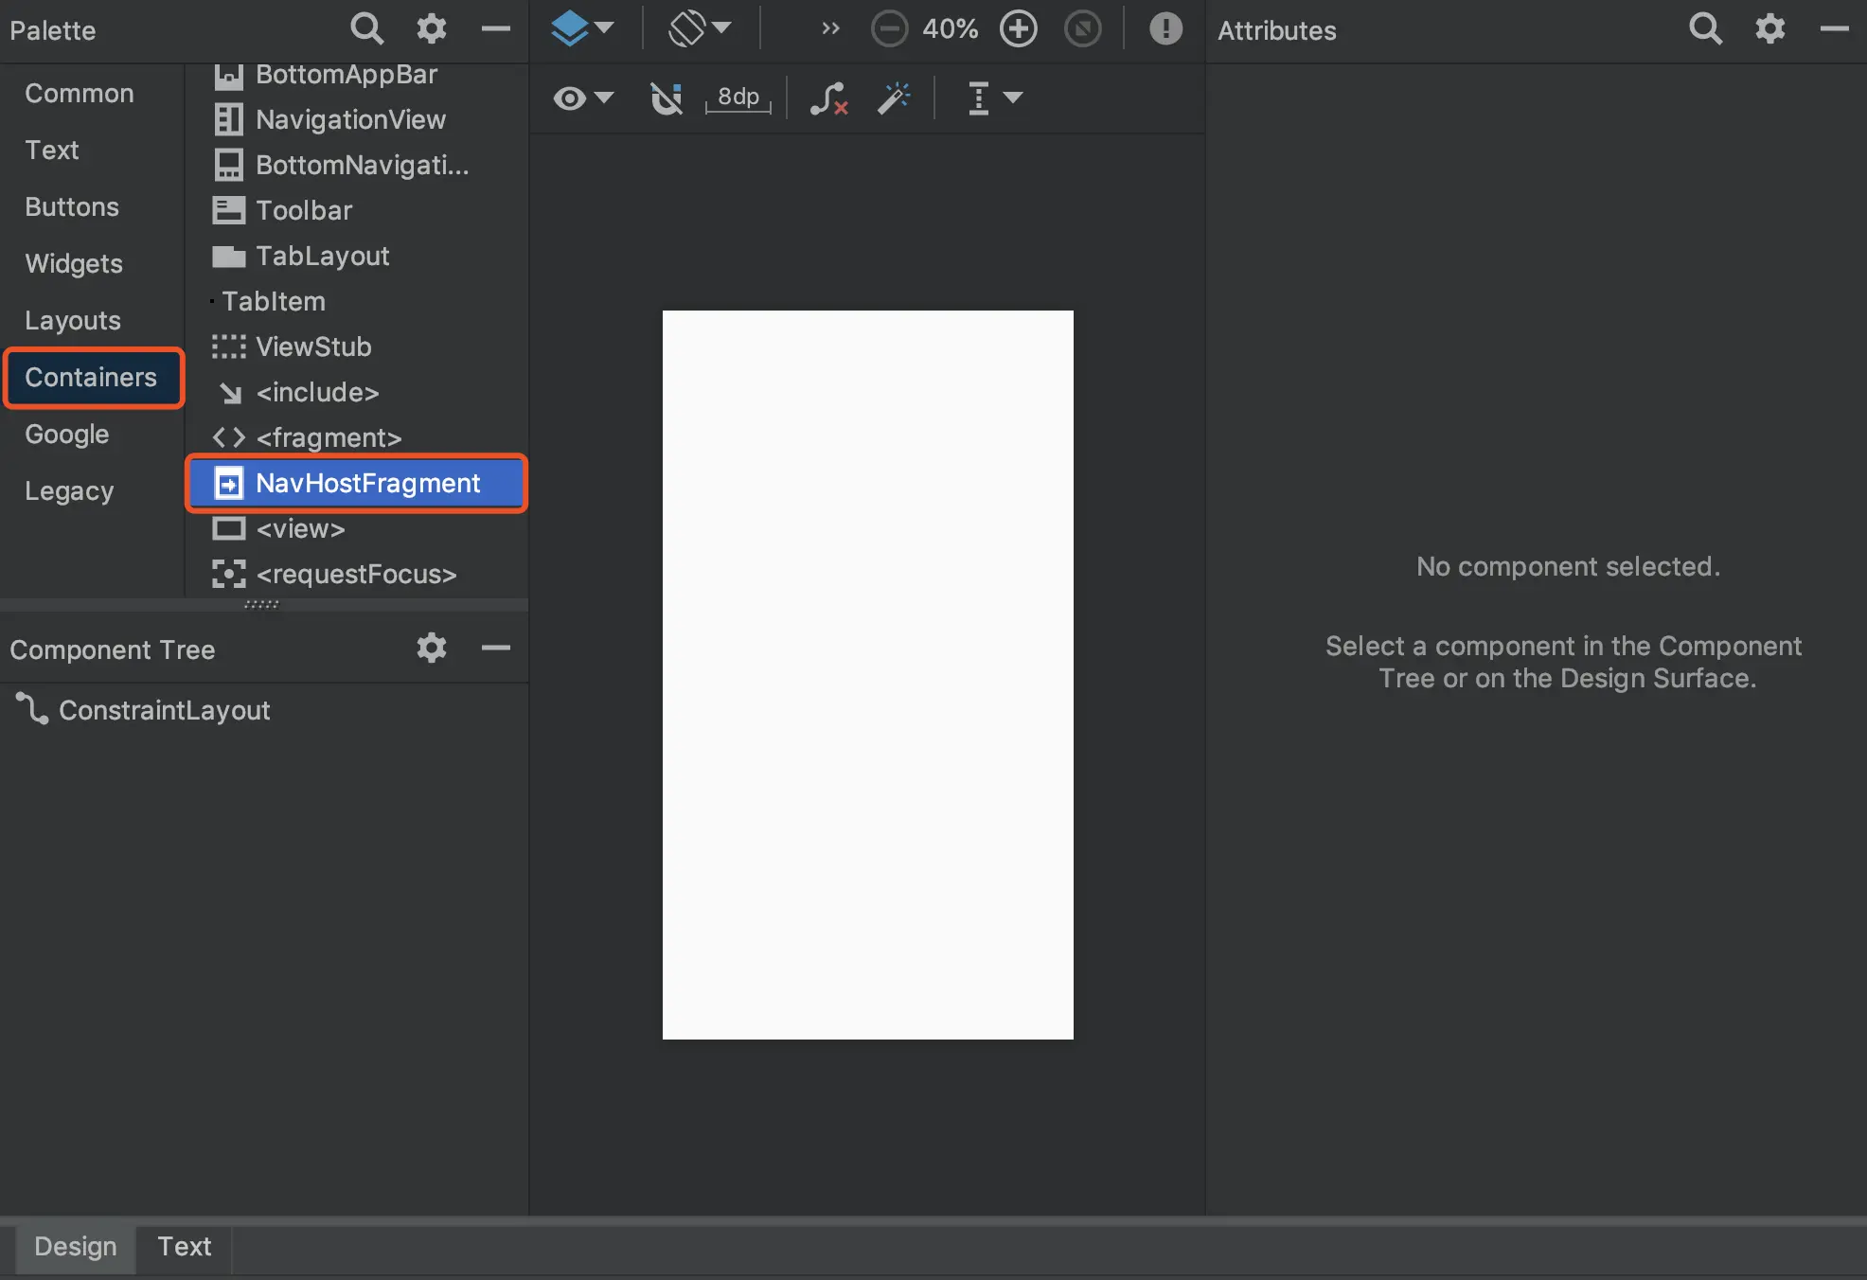Select BottomNavigationView component
The height and width of the screenshot is (1280, 1867).
point(357,166)
